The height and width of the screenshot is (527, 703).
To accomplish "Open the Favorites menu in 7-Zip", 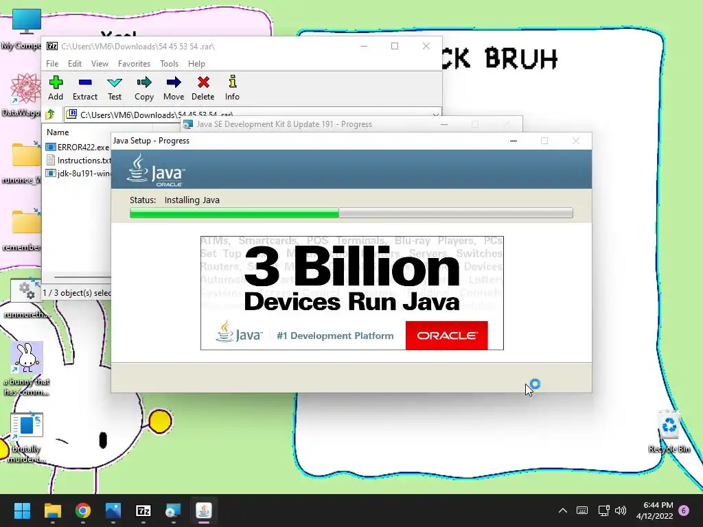I will pos(134,64).
